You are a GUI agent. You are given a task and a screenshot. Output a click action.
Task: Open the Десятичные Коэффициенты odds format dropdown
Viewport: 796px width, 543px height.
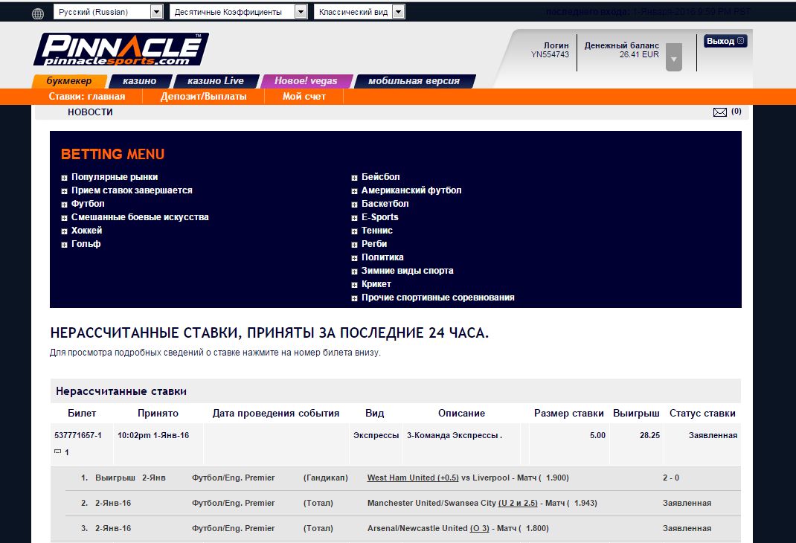(239, 12)
